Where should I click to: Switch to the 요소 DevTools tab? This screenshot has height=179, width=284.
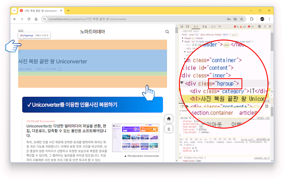196,27
